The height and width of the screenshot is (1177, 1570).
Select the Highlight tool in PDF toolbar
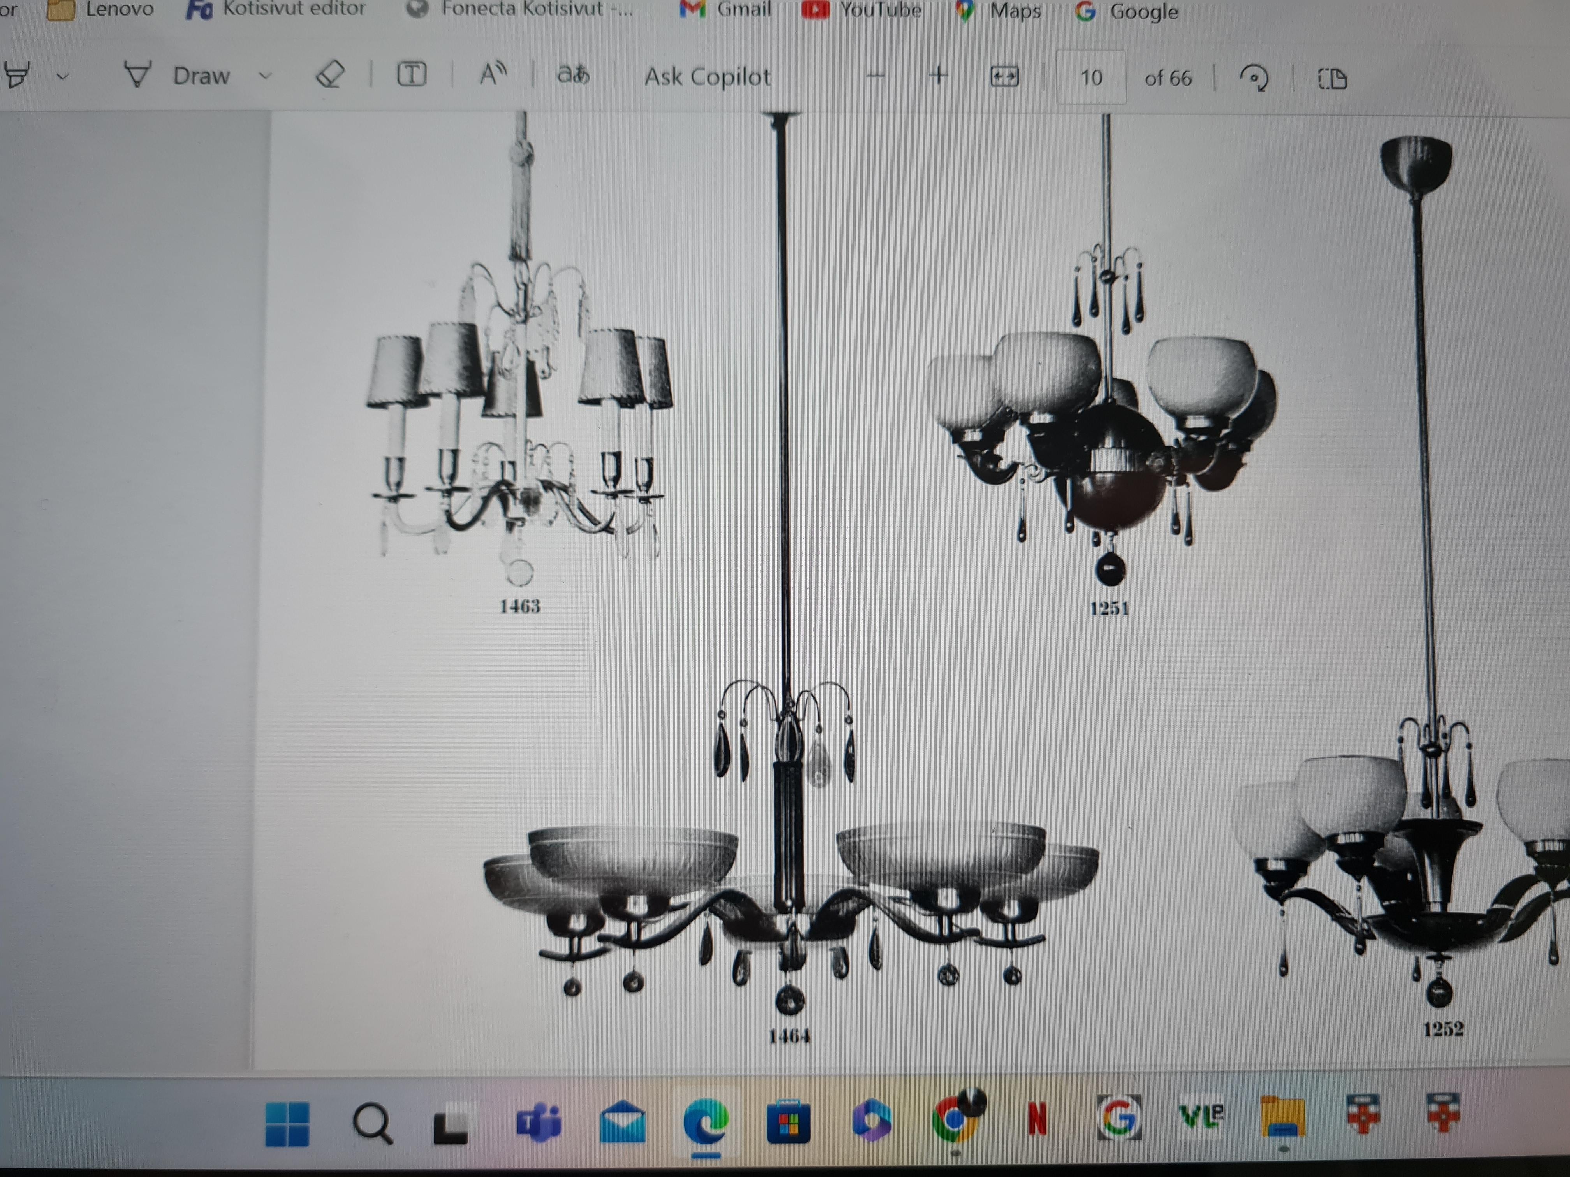point(17,74)
